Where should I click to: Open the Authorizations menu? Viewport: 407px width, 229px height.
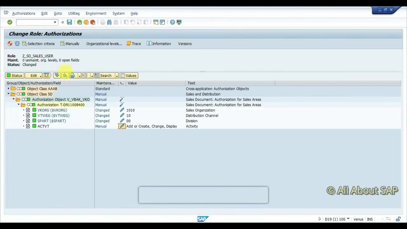click(x=24, y=13)
